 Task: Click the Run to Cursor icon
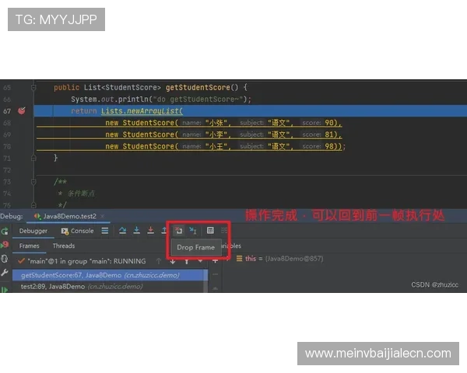(x=193, y=231)
